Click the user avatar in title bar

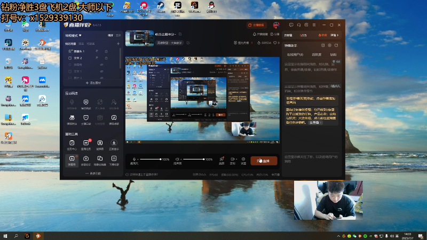276,25
